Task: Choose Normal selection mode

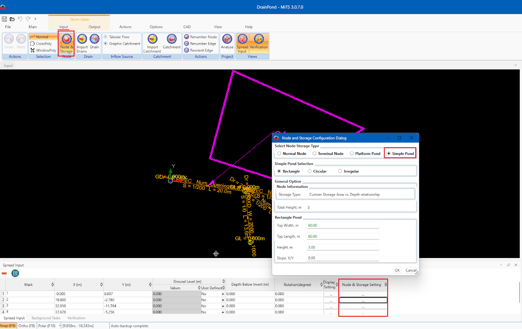Action: (x=43, y=37)
